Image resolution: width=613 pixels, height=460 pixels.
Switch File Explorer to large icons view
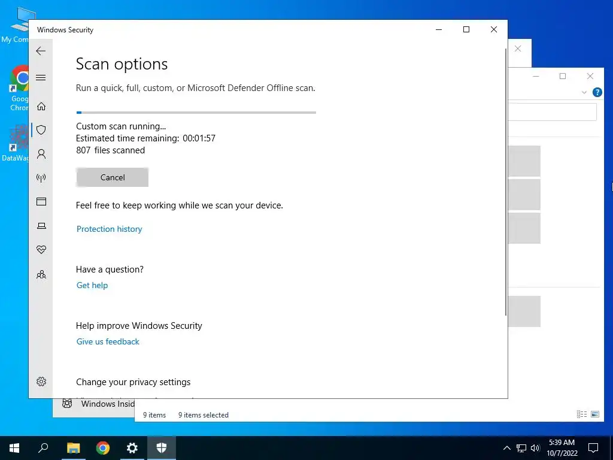595,414
